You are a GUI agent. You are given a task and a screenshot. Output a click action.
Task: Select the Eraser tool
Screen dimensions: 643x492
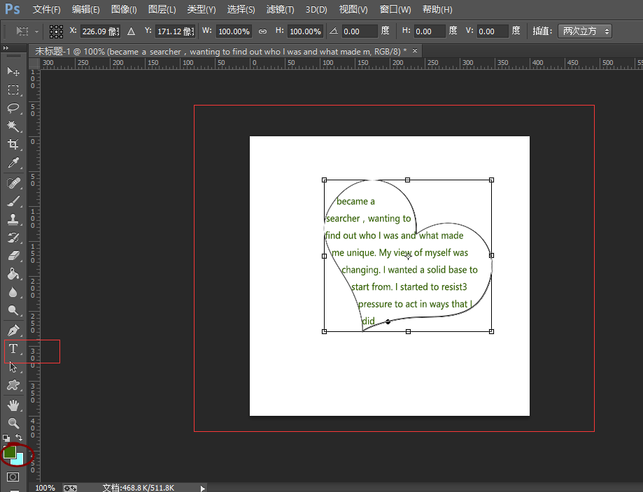[13, 255]
